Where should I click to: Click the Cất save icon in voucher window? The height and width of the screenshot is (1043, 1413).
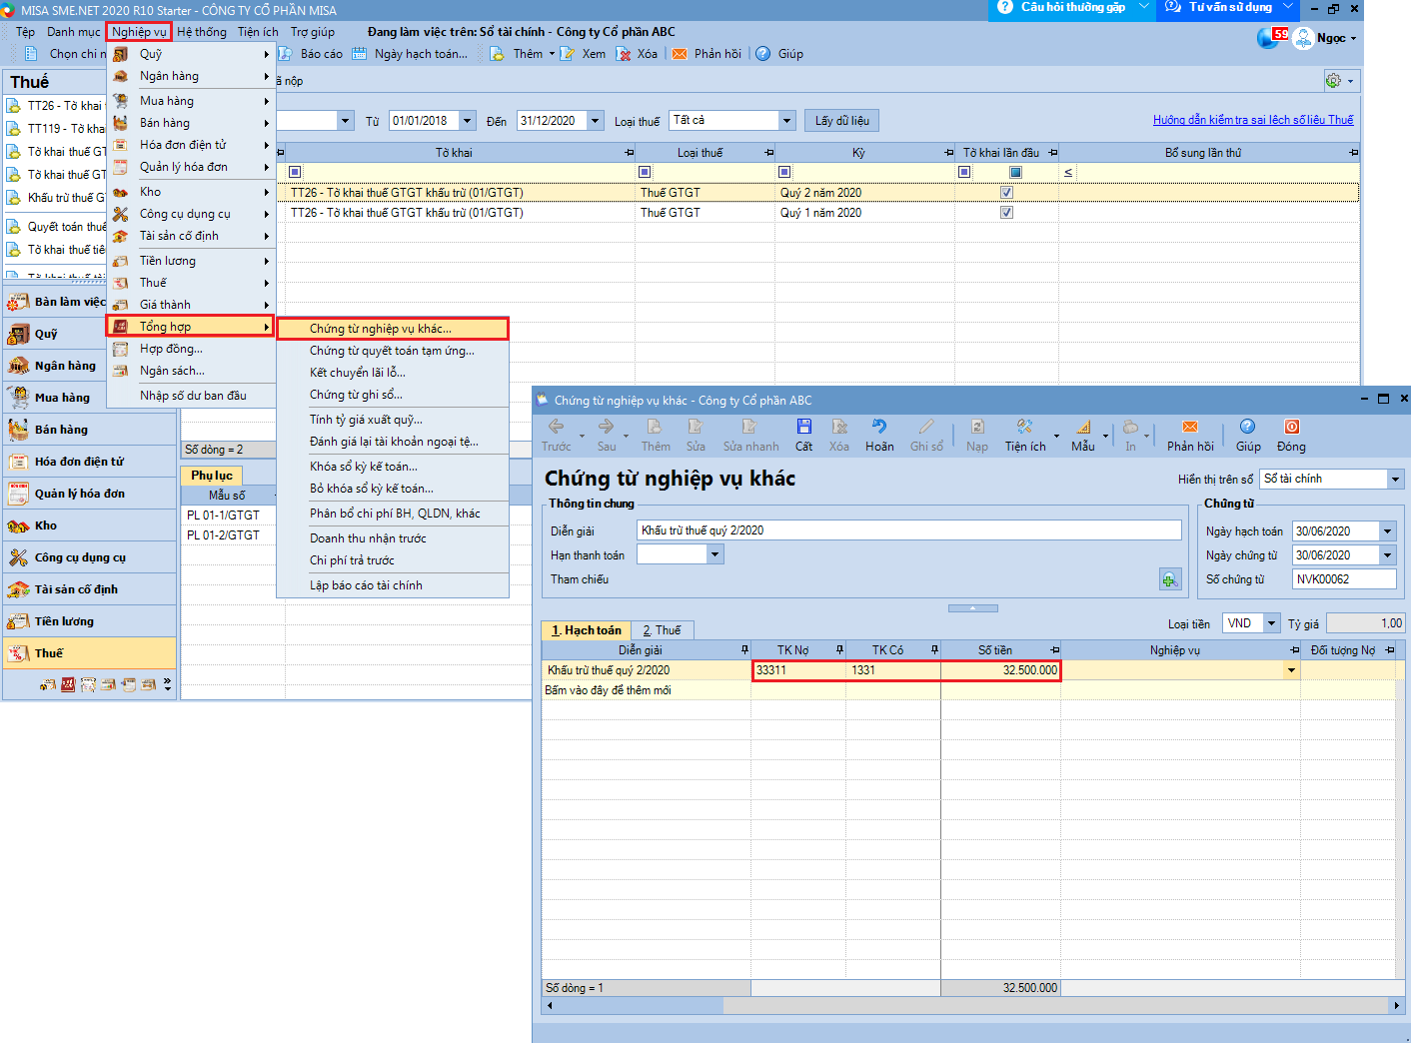(x=803, y=428)
